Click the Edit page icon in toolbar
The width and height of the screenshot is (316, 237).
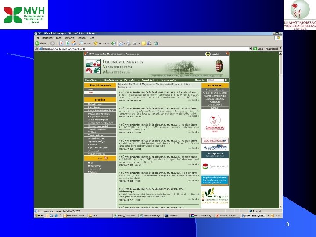point(135,43)
